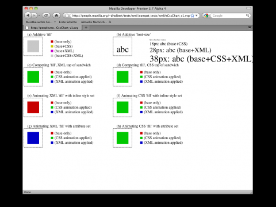Click the search magnifier icon
Screen dimensions: 276x207
tap(248, 16)
